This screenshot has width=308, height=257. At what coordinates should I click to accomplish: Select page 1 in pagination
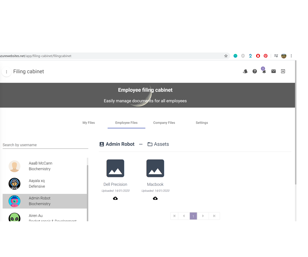(193, 216)
